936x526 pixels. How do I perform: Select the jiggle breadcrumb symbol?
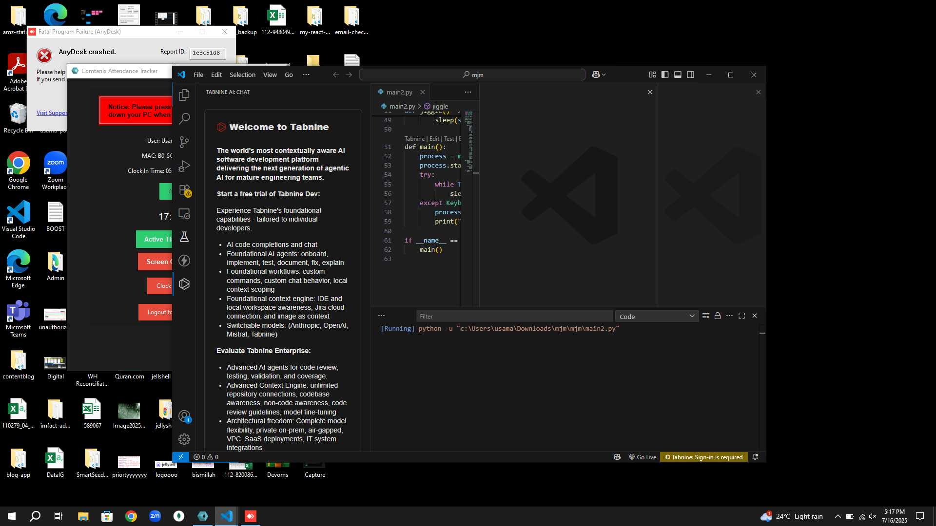(436, 106)
